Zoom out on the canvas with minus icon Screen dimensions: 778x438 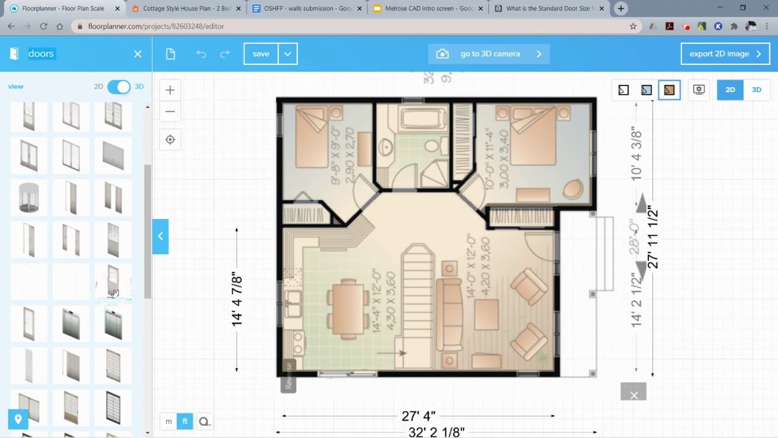[x=170, y=111]
